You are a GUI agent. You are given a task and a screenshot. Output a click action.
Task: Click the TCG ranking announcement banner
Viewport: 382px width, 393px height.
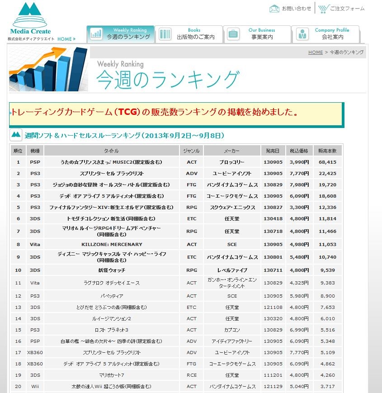point(177,115)
